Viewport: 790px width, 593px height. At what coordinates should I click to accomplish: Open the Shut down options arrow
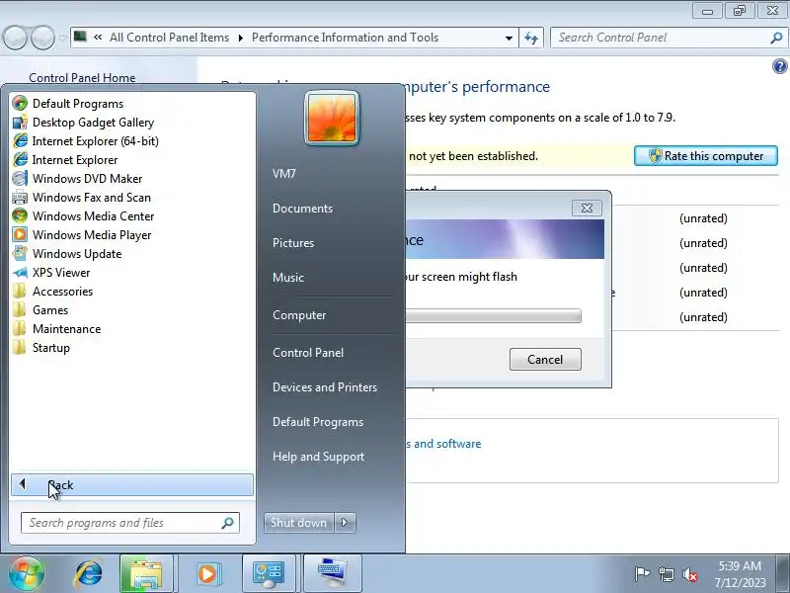345,523
